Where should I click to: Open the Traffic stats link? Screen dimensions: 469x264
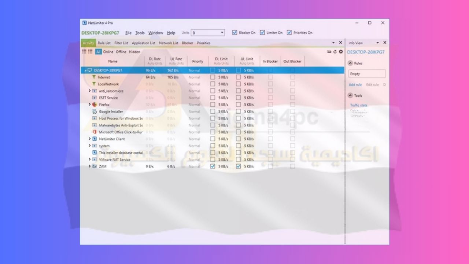(x=359, y=105)
